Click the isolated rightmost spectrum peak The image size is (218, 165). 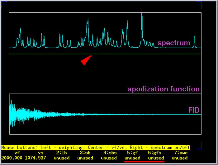point(194,42)
